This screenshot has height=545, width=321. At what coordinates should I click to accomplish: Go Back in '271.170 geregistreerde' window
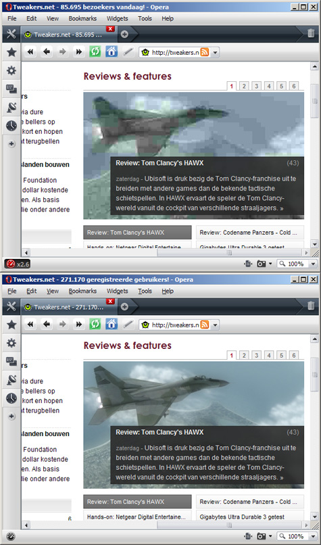click(47, 325)
